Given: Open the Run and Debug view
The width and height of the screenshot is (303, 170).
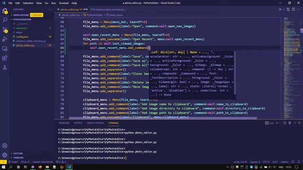Looking at the screenshot, I should 5,39.
